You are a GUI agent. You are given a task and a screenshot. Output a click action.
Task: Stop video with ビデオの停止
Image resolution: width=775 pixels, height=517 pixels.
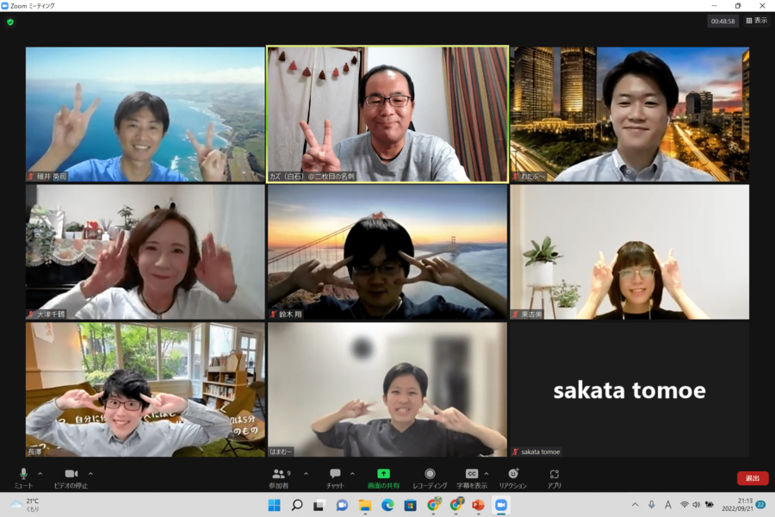[71, 477]
